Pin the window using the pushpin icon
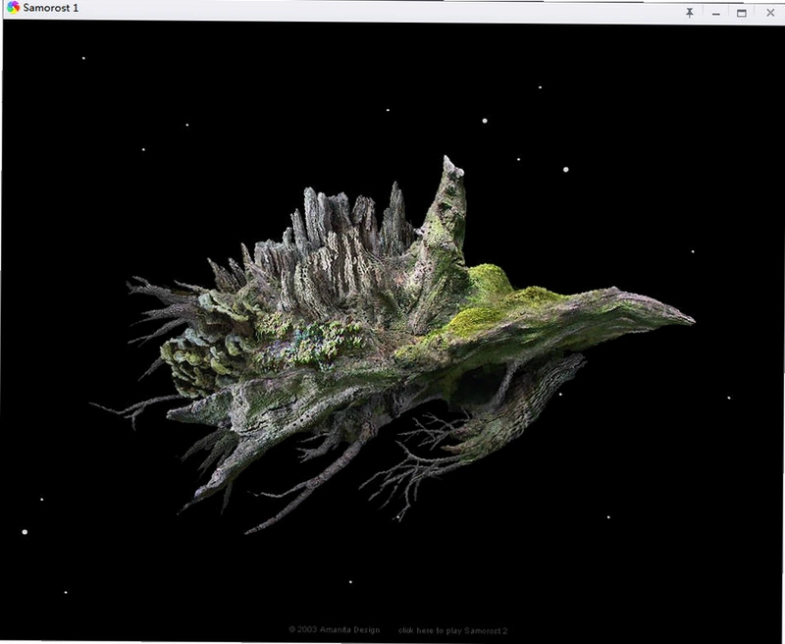 point(690,13)
